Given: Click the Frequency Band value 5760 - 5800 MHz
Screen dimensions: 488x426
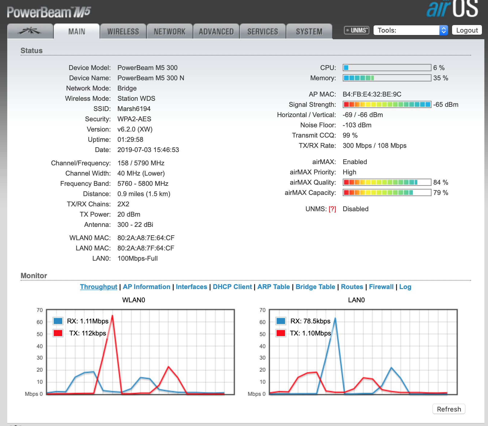Looking at the screenshot, I should coord(143,184).
